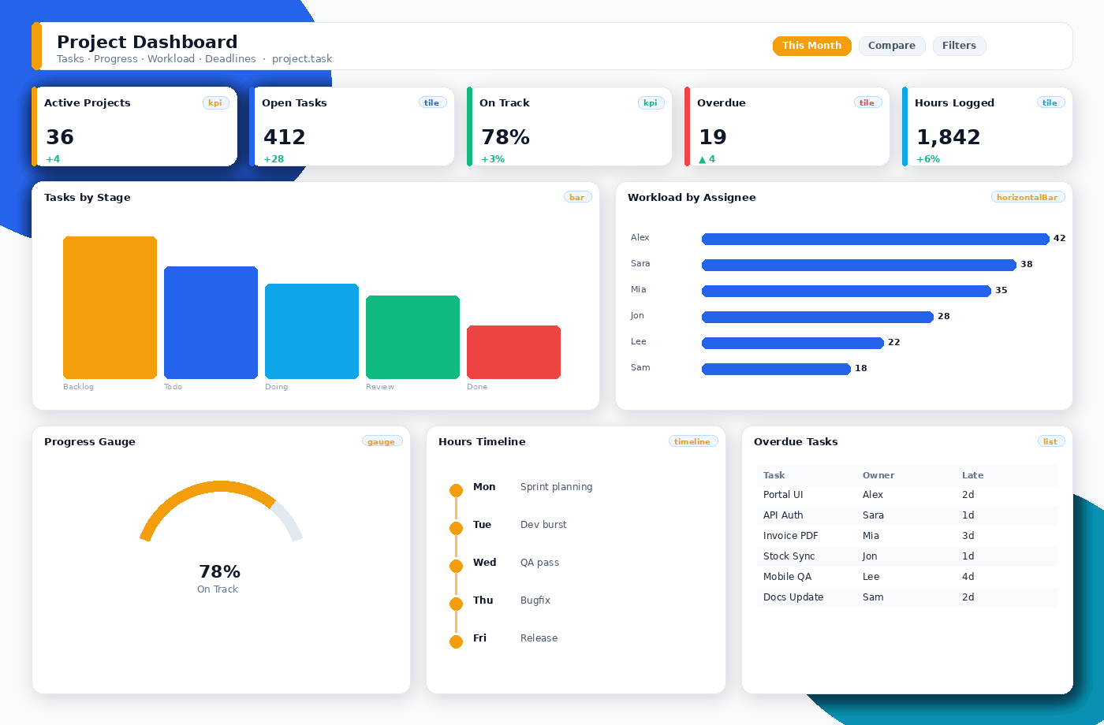Viewport: 1104px width, 725px height.
Task: Click the 78% gauge center value
Action: coord(219,572)
